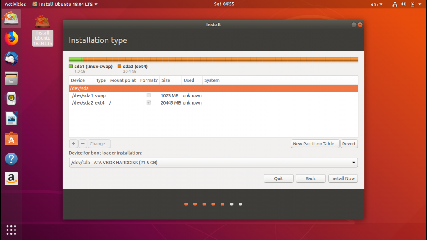The width and height of the screenshot is (427, 240).
Task: Select the /dev/sda1 swap row
Action: [213, 95]
